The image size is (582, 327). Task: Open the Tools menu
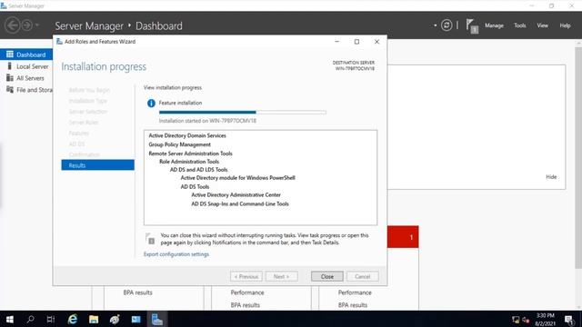pos(519,25)
